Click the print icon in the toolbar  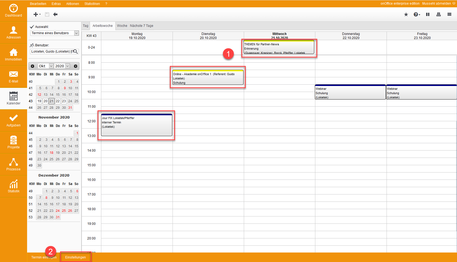[438, 14]
